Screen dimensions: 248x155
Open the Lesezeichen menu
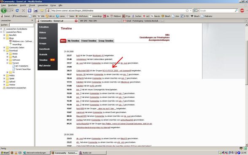click(43, 5)
